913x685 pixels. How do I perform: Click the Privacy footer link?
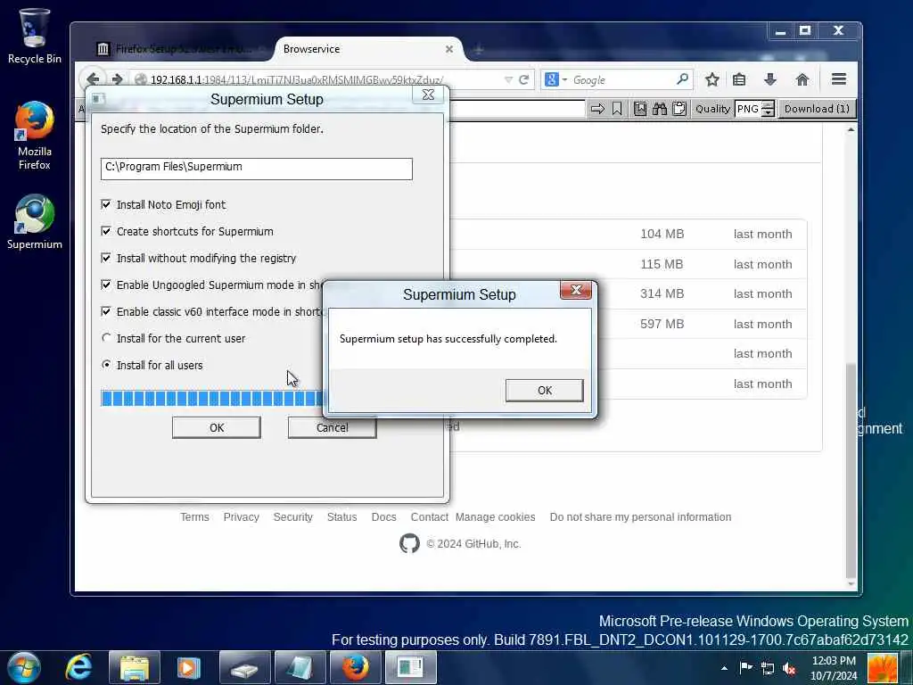click(x=241, y=517)
